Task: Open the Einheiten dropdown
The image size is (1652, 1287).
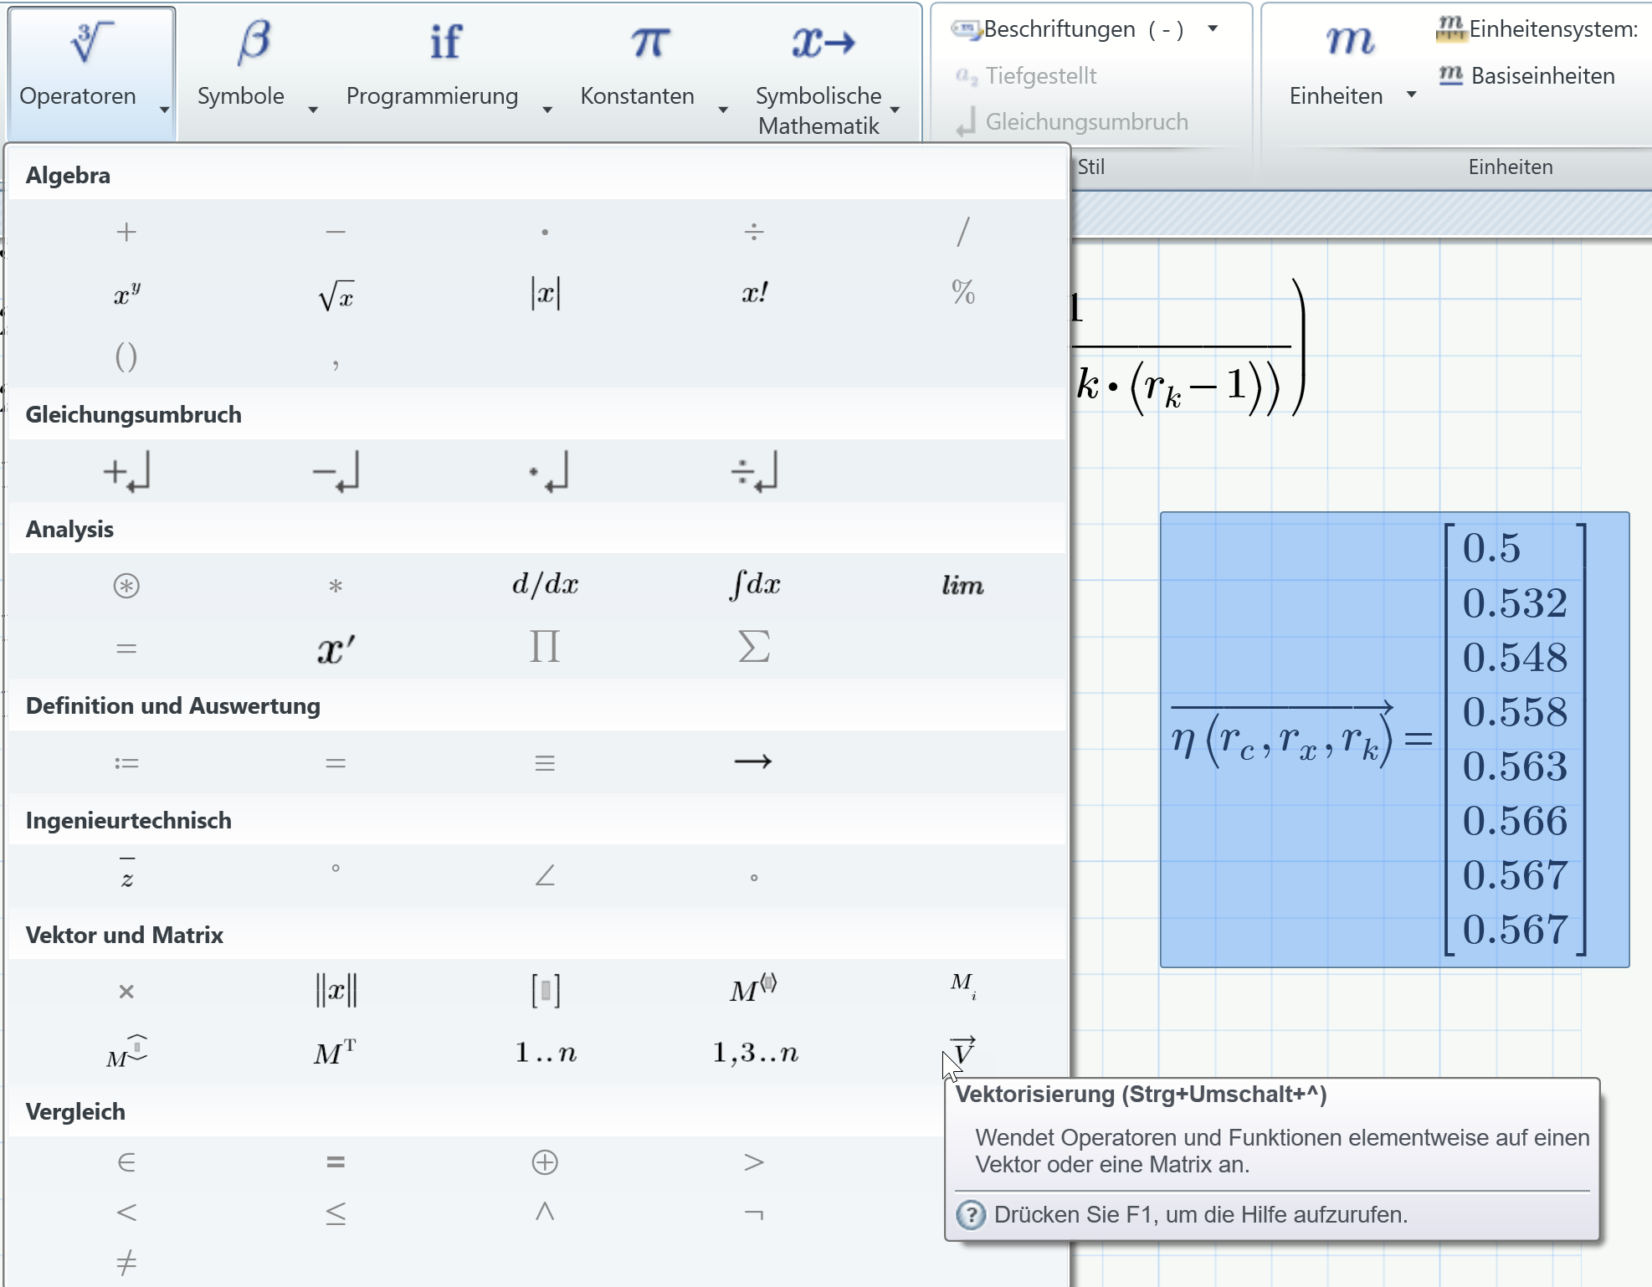Action: pos(1412,95)
